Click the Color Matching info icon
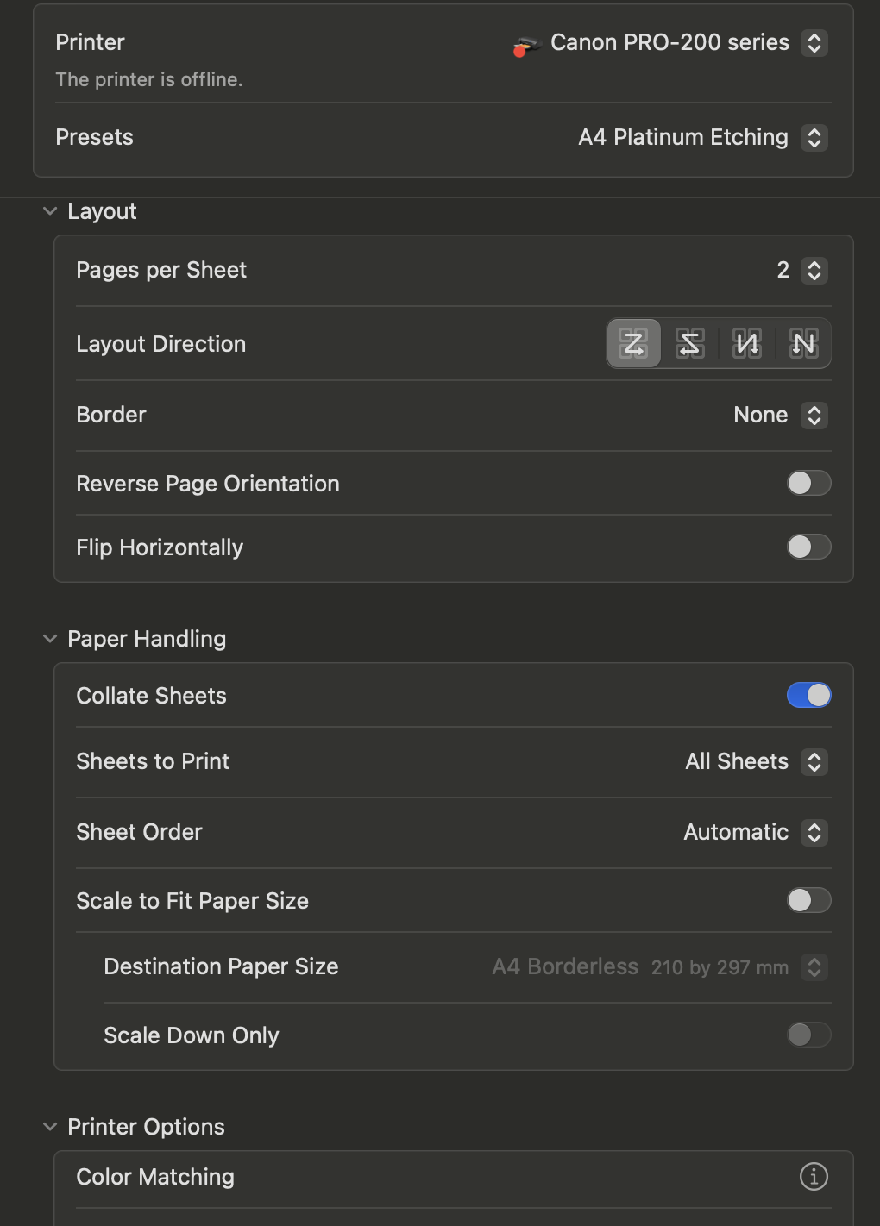This screenshot has width=880, height=1226. (814, 1176)
